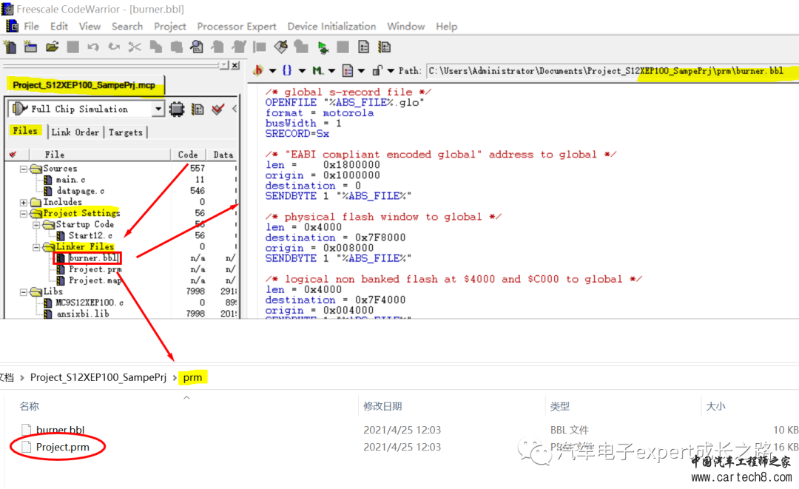The height and width of the screenshot is (489, 799).
Task: Select Start12.c under Startup Code
Action: click(x=90, y=236)
